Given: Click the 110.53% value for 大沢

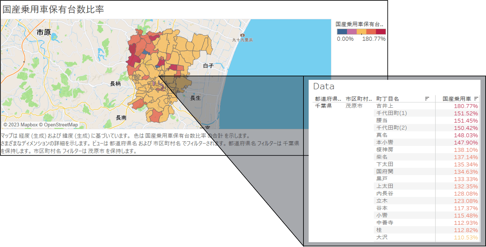Looking at the screenshot, I should (466, 238).
